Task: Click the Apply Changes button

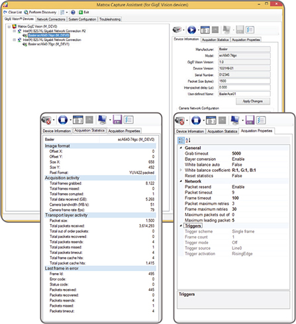Action: click(x=253, y=101)
